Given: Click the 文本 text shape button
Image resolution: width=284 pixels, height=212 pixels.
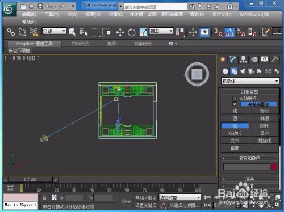Looking at the screenshot, I should coord(235,141).
